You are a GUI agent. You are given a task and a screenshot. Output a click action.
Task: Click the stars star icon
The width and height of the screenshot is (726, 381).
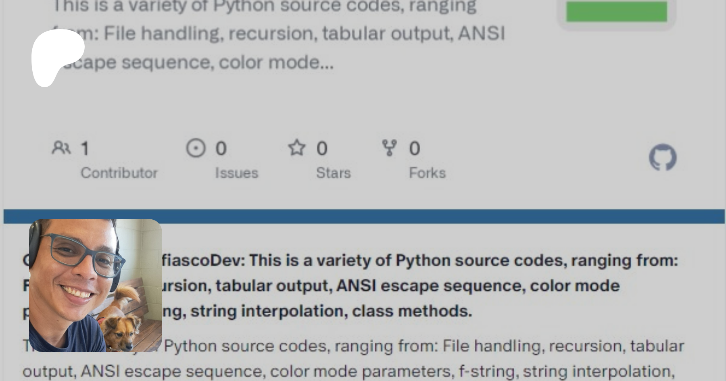(x=296, y=148)
